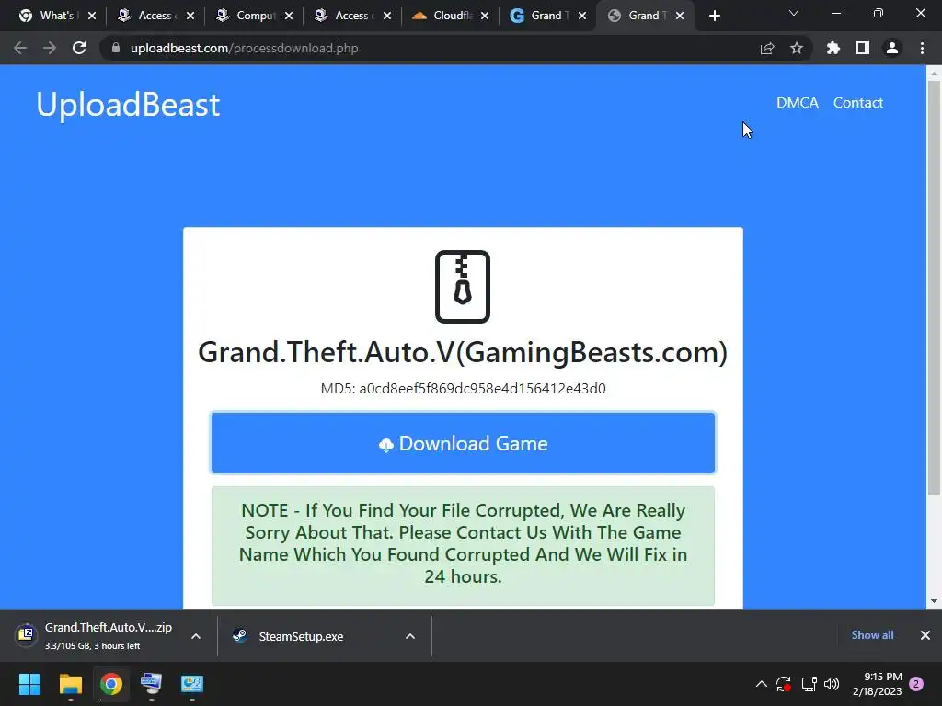Share this page via address bar icon
This screenshot has width=942, height=706.
point(767,48)
